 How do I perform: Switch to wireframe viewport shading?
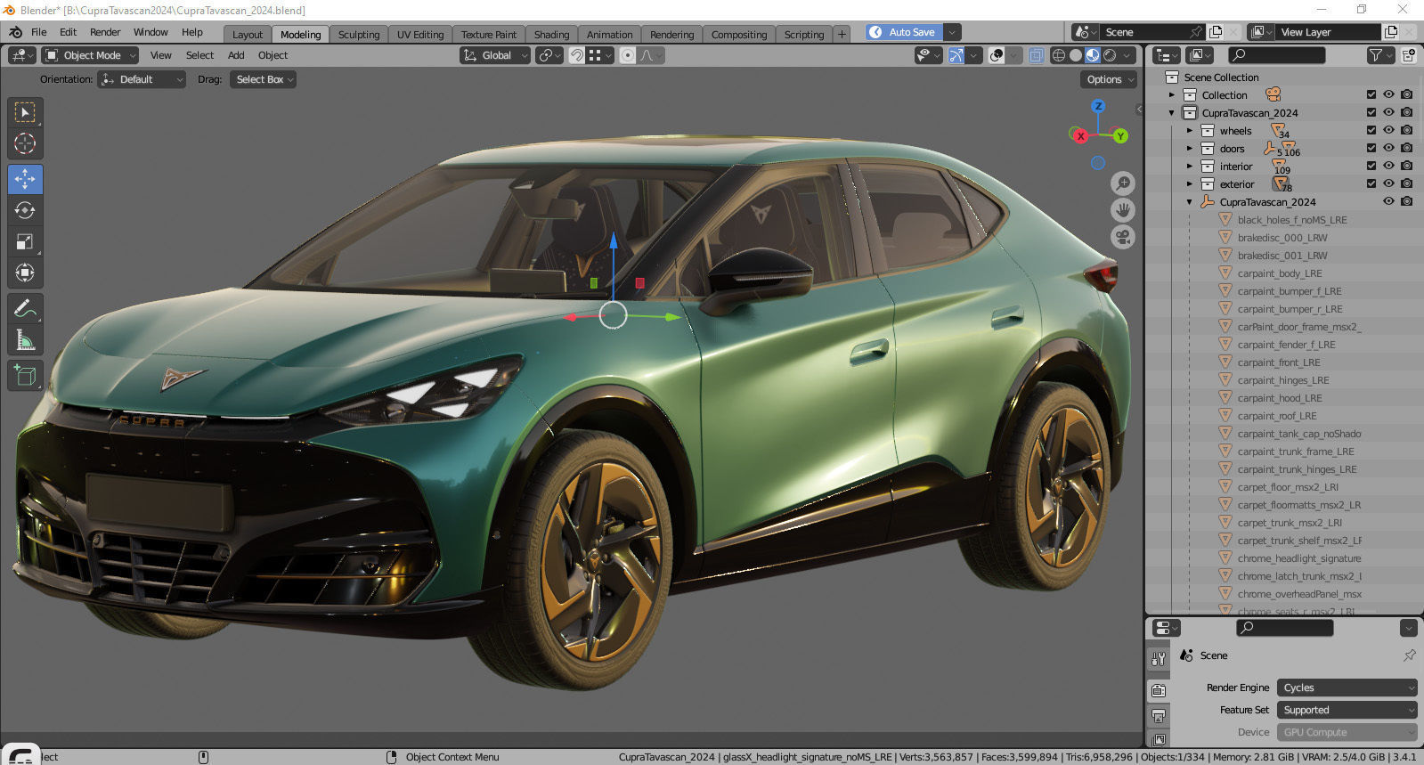(1059, 55)
